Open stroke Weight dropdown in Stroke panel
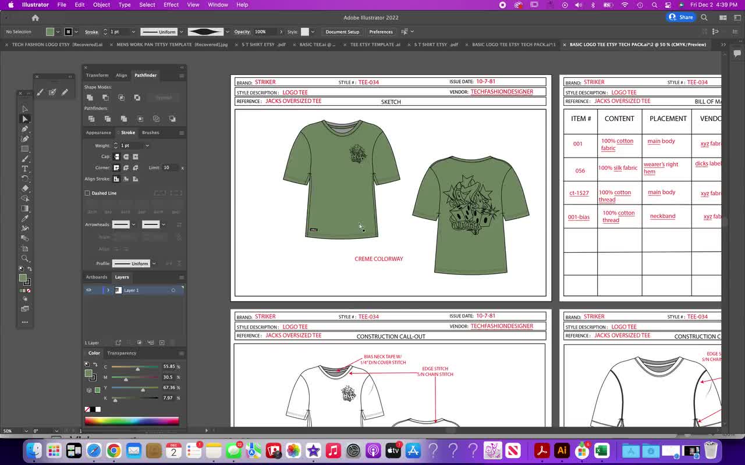 click(147, 145)
